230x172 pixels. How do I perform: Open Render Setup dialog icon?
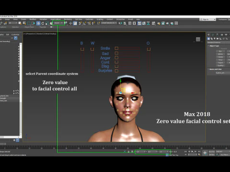pos(159,23)
